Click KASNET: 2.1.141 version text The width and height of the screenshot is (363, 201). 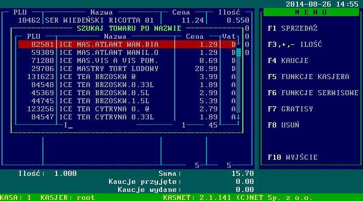[197, 197]
